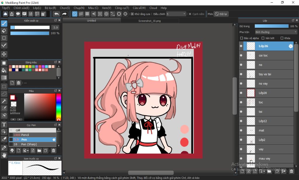Screen dimensions: 299x180
Task: Enable vanishing point snap
Action: (94, 14)
